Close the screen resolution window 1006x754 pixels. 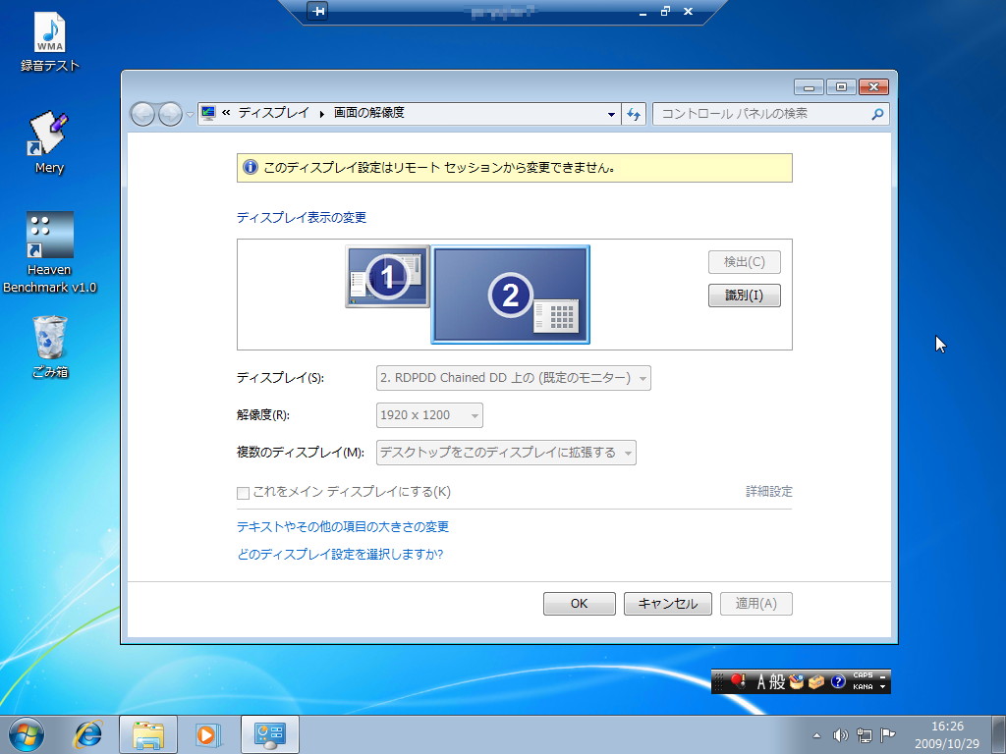click(873, 86)
